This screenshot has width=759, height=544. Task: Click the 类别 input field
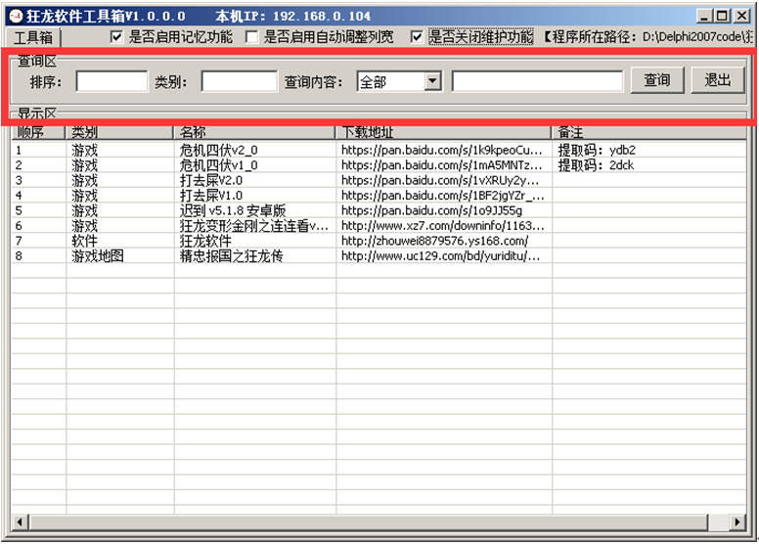pos(239,81)
